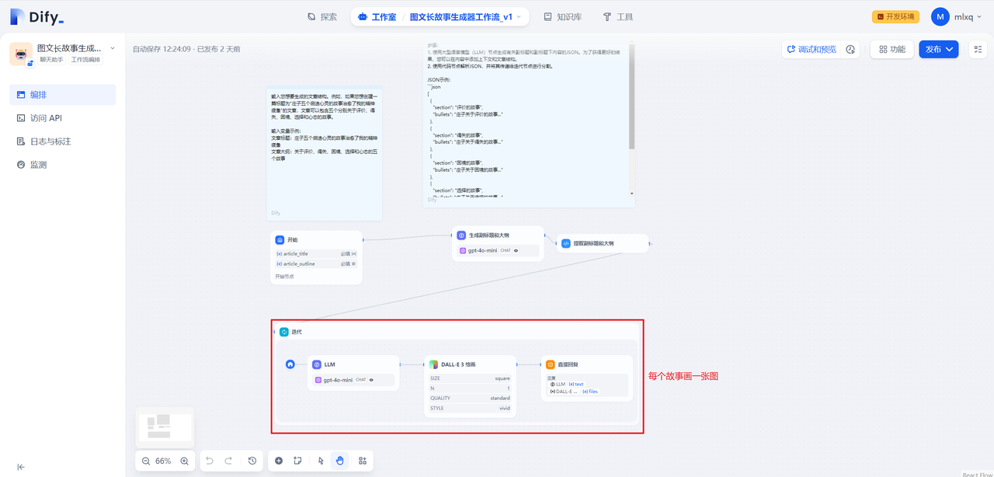
Task: Expand the workflow name dropdown in header
Action: 519,16
